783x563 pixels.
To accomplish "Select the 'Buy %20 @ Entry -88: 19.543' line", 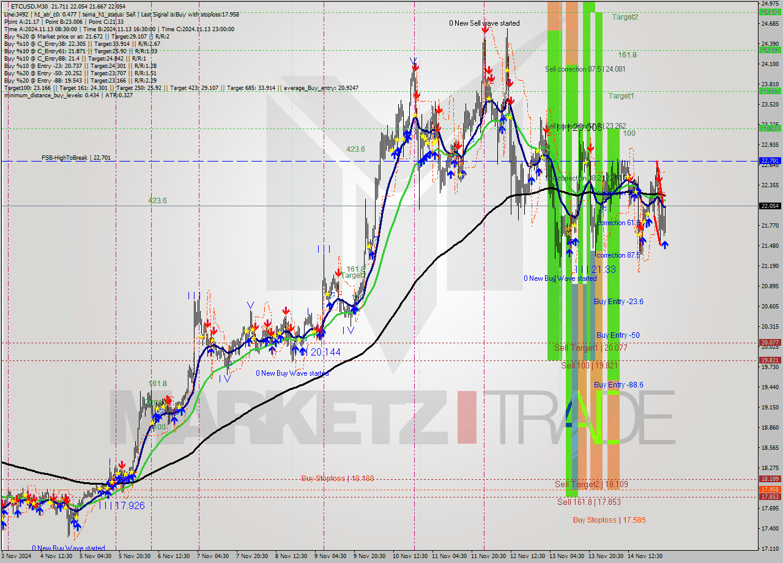I will coord(80,80).
